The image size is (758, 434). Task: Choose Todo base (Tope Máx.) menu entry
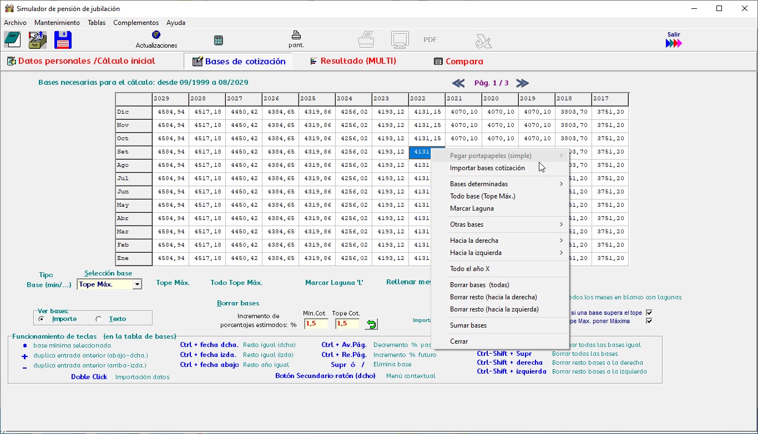pyautogui.click(x=500, y=196)
